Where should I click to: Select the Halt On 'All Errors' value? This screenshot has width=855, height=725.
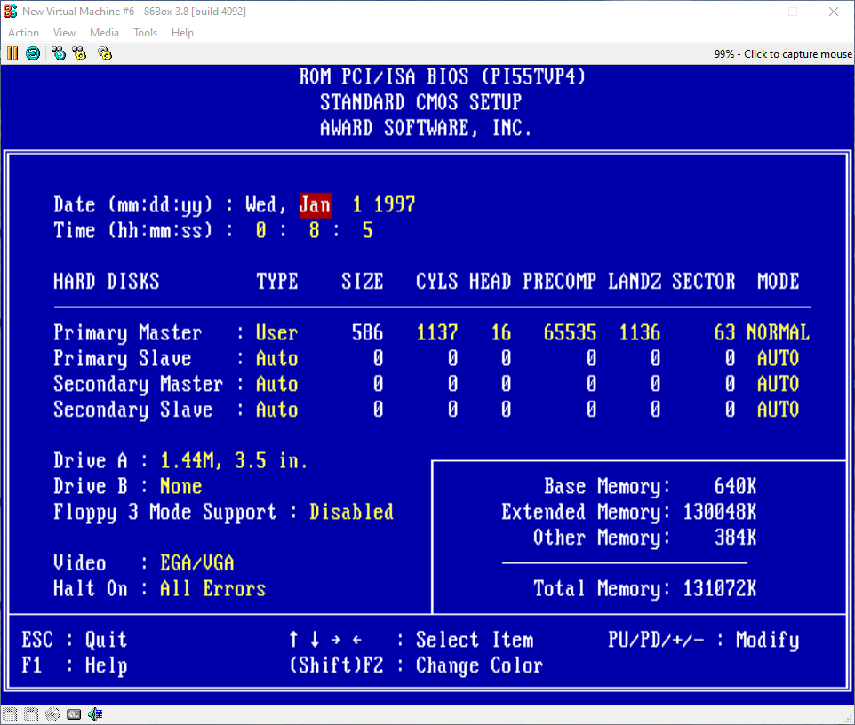[212, 589]
